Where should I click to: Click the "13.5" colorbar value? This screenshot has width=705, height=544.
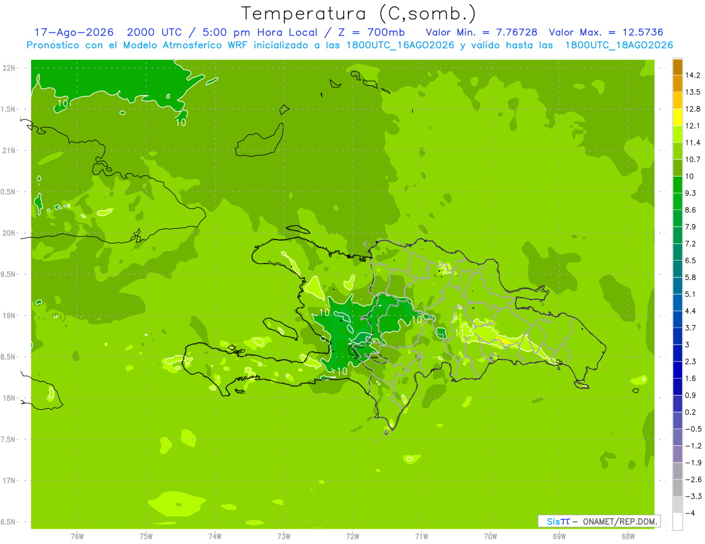pyautogui.click(x=693, y=92)
